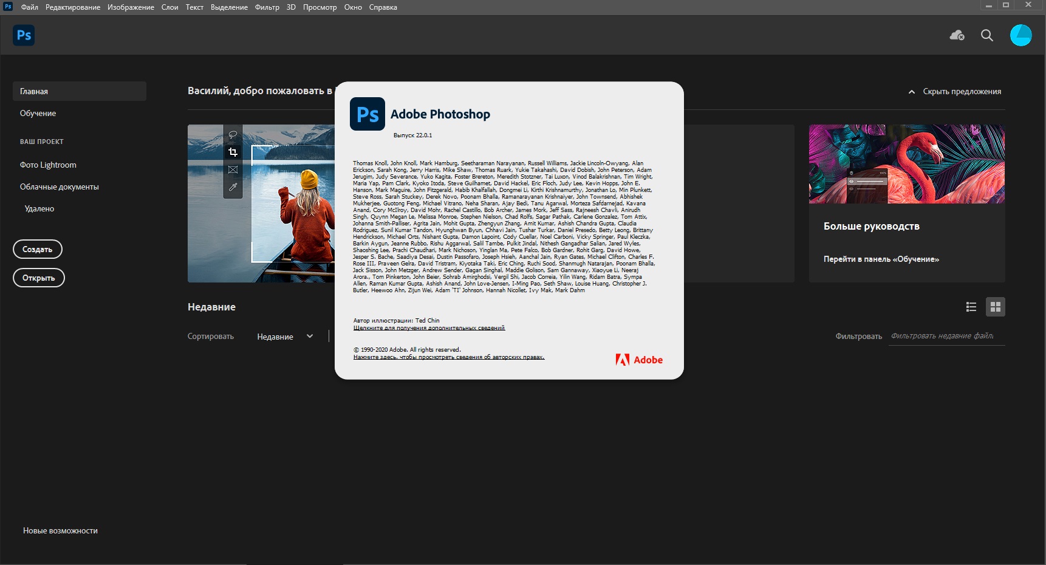
Task: Open the crop tutorial thumbnail
Action: (x=261, y=204)
